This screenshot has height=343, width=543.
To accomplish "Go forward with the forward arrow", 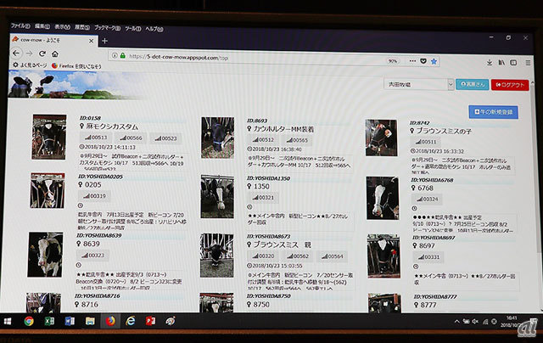I will (x=30, y=53).
